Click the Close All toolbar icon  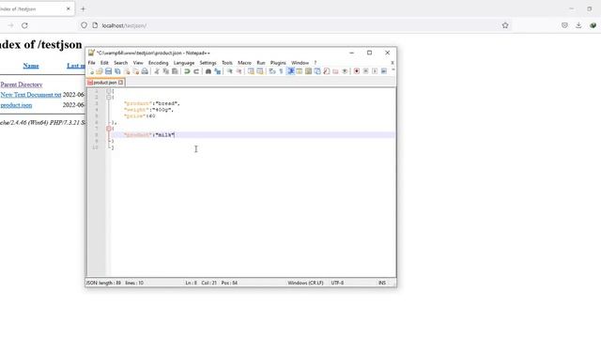point(135,71)
